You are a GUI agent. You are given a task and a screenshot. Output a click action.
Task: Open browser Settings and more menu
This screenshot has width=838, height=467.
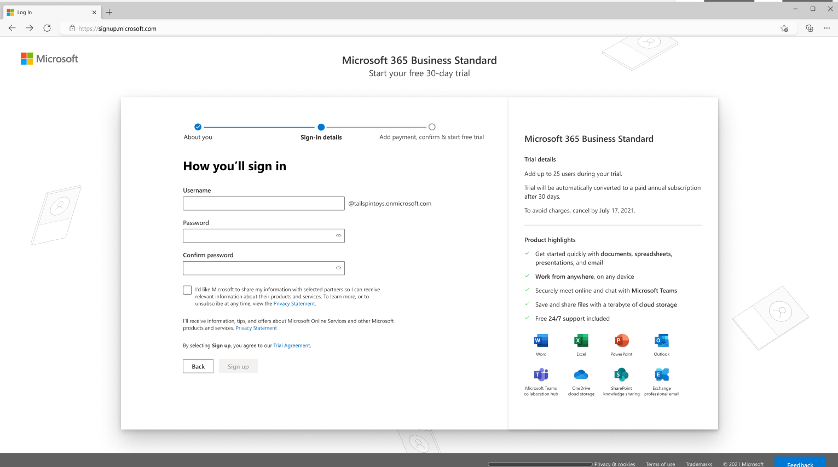point(827,28)
